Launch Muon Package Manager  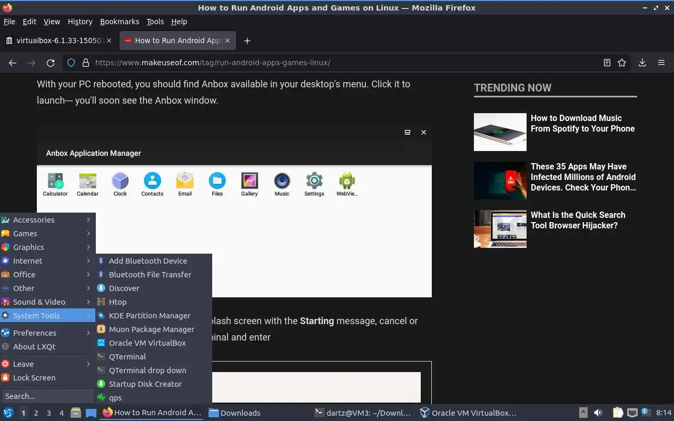pos(154,329)
